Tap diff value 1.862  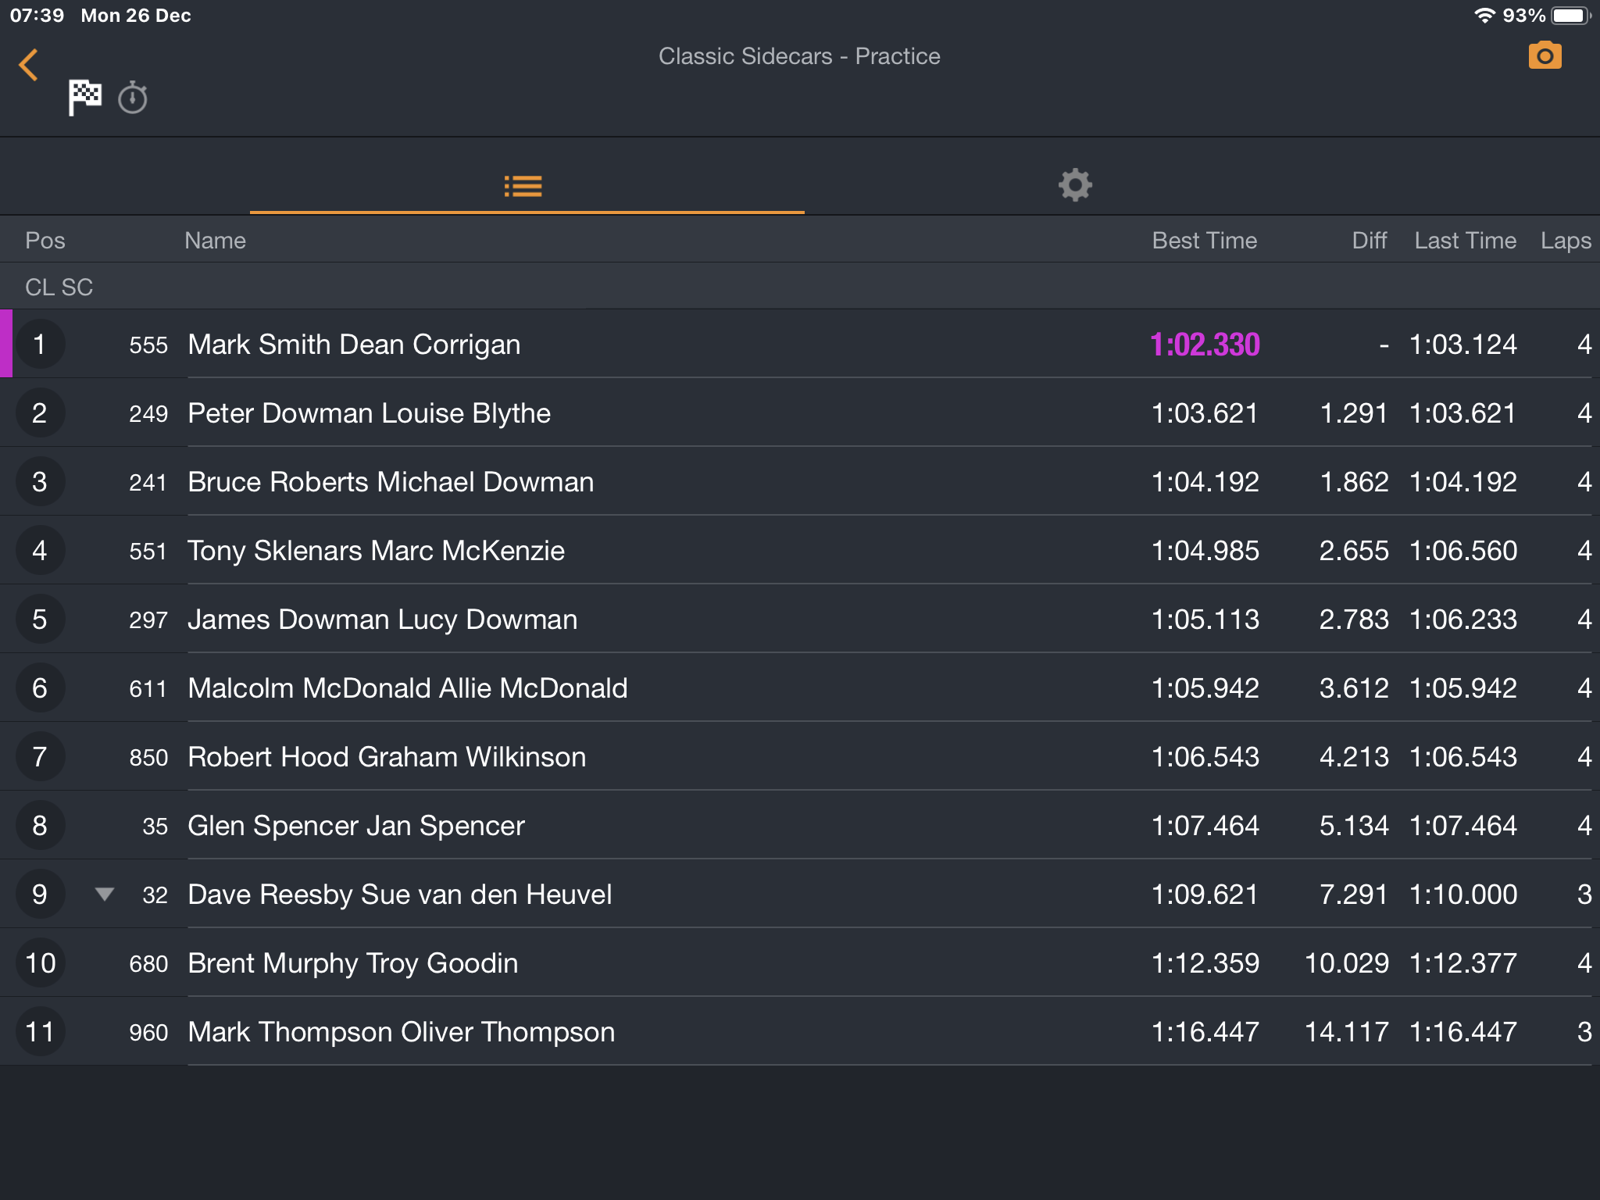1354,482
